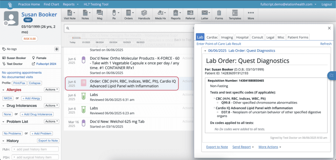Click the Collapse profile button

[35, 83]
